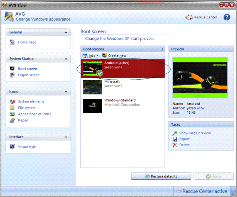Close the AVG Styler window
The width and height of the screenshot is (237, 197).
pyautogui.click(x=232, y=5)
